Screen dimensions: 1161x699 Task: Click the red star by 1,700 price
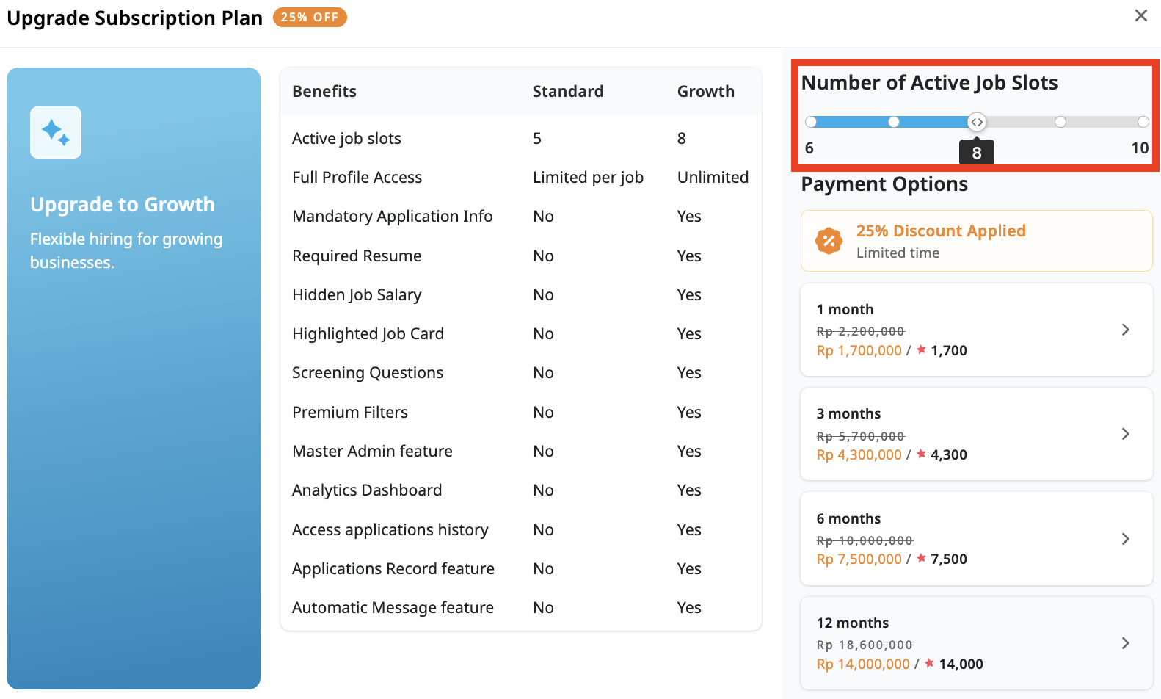pyautogui.click(x=921, y=350)
